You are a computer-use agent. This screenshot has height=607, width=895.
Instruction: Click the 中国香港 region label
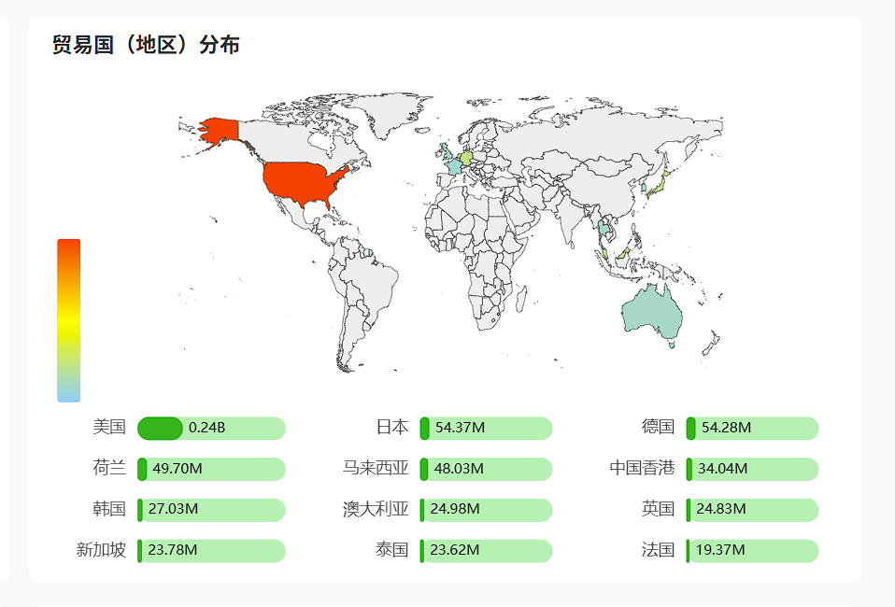coord(642,469)
